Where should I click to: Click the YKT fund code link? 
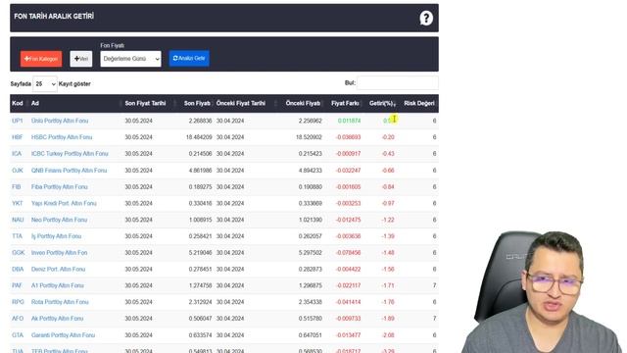18,203
